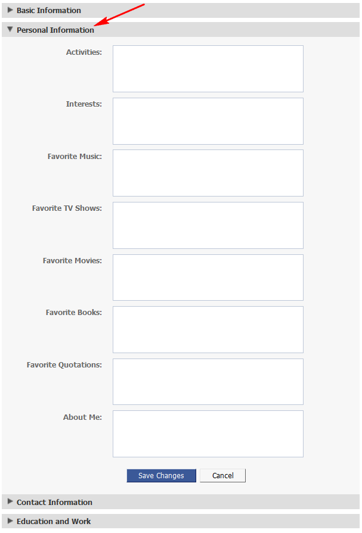Screen dimensions: 362x533
Task: Focus the Favorite Music text box
Action: 208,173
